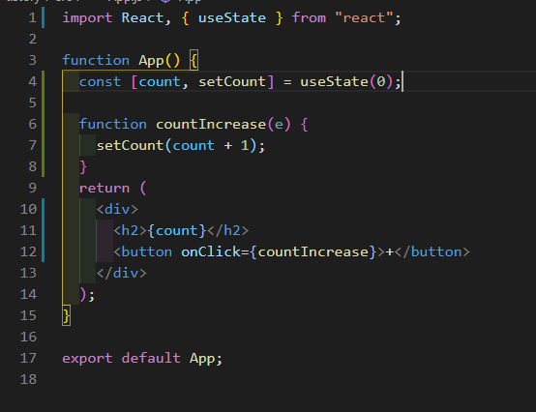Click the "default" keyword on line 17

(x=151, y=359)
